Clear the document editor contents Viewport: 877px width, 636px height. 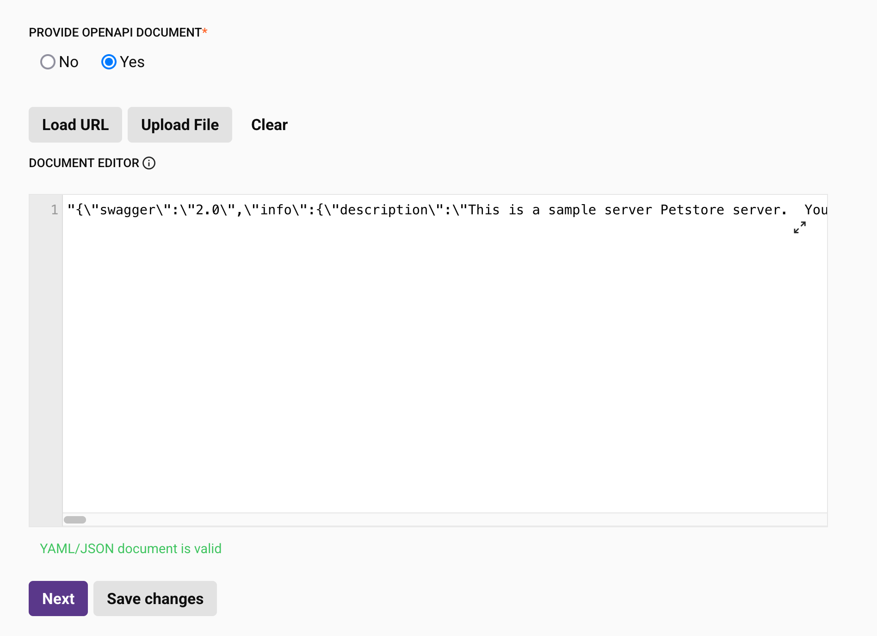click(x=269, y=125)
